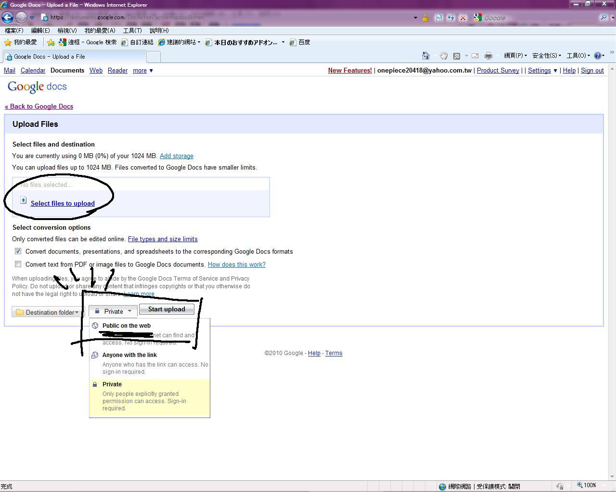Expand the address bar autocomplete dropdown
This screenshot has width=616, height=492.
click(x=415, y=18)
